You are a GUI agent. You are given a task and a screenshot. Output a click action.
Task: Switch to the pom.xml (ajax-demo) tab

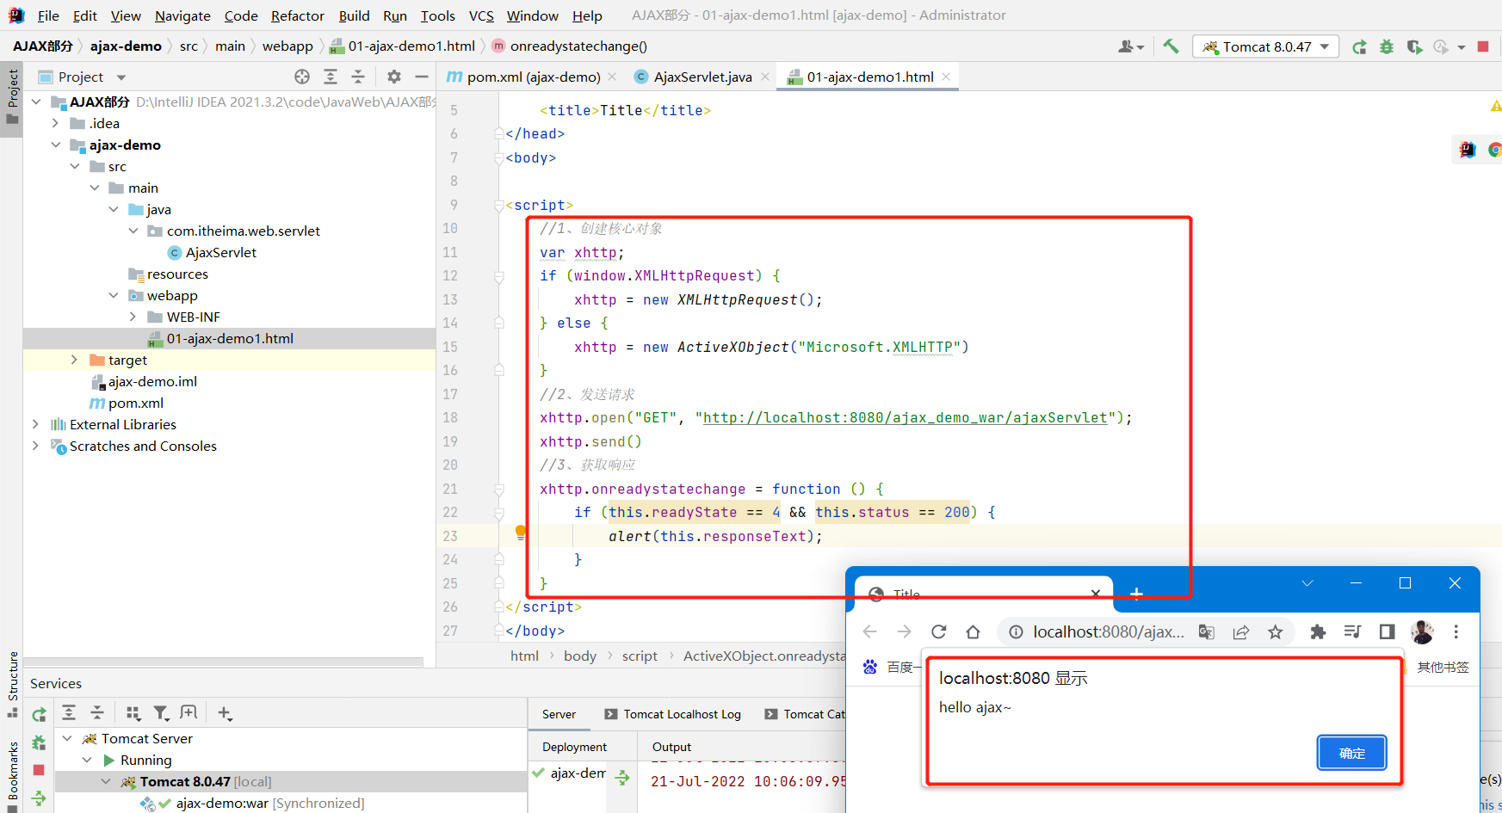[x=532, y=77]
